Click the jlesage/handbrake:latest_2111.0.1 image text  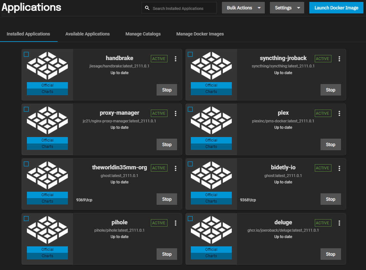point(119,66)
